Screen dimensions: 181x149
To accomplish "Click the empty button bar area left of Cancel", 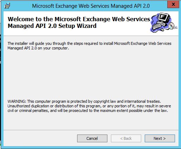I will pyautogui.click(x=40, y=138).
